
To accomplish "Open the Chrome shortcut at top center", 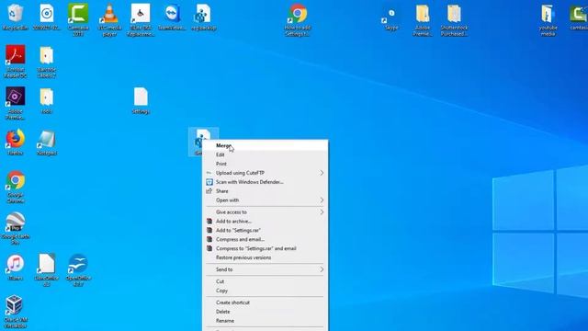I will [x=298, y=19].
